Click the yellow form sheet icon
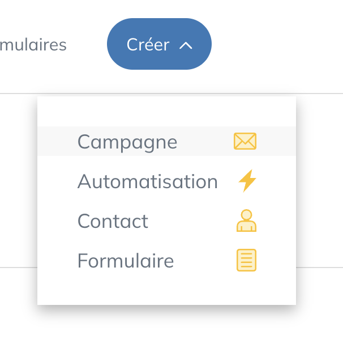The width and height of the screenshot is (343, 348). [x=246, y=260]
